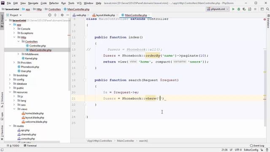Open the TODO tool window
Viewport: 270px width, 152px height.
click(13, 146)
